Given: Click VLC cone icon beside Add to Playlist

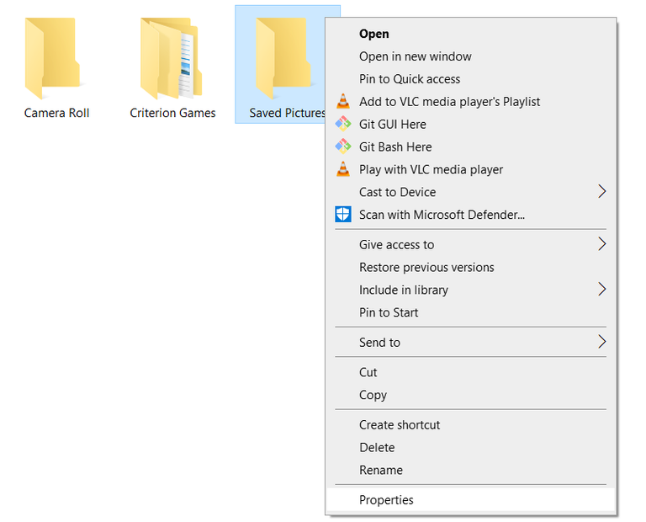Looking at the screenshot, I should [342, 102].
